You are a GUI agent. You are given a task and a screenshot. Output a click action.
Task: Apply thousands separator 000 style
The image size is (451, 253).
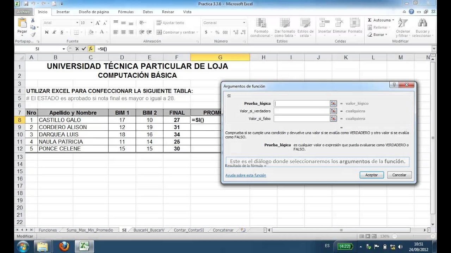pos(225,32)
